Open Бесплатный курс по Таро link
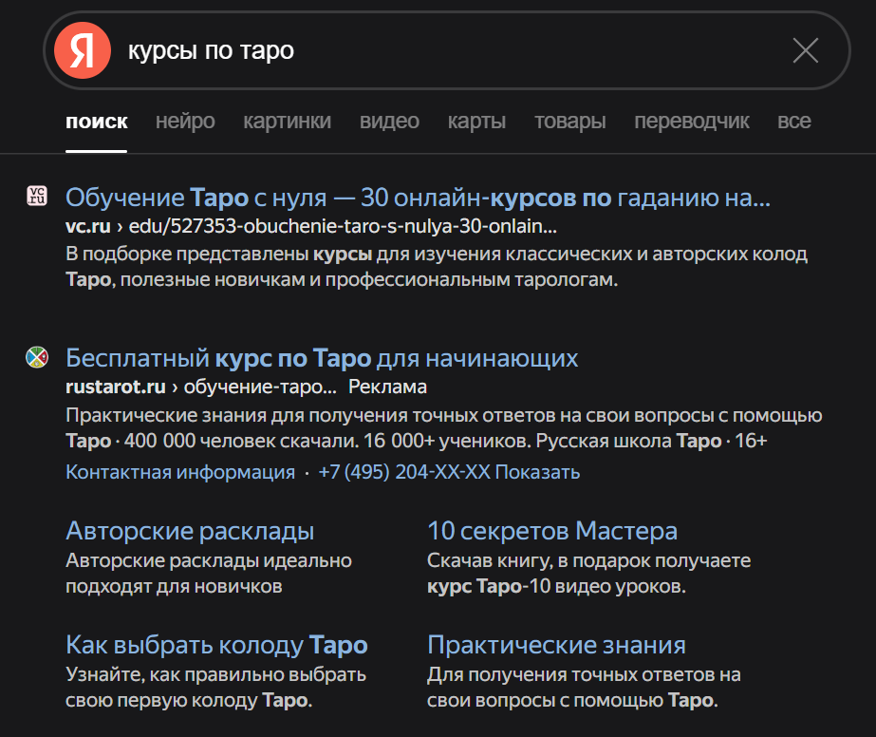 (322, 358)
